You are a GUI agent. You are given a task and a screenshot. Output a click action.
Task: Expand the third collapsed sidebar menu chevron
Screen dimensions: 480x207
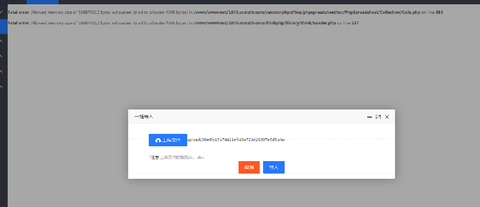coord(1,72)
